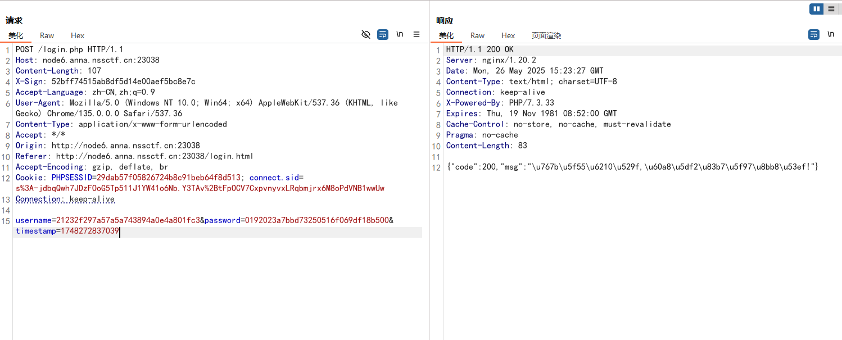Image resolution: width=842 pixels, height=340 pixels.
Task: Toggle word wrap icon in request panel
Action: pyautogui.click(x=383, y=35)
